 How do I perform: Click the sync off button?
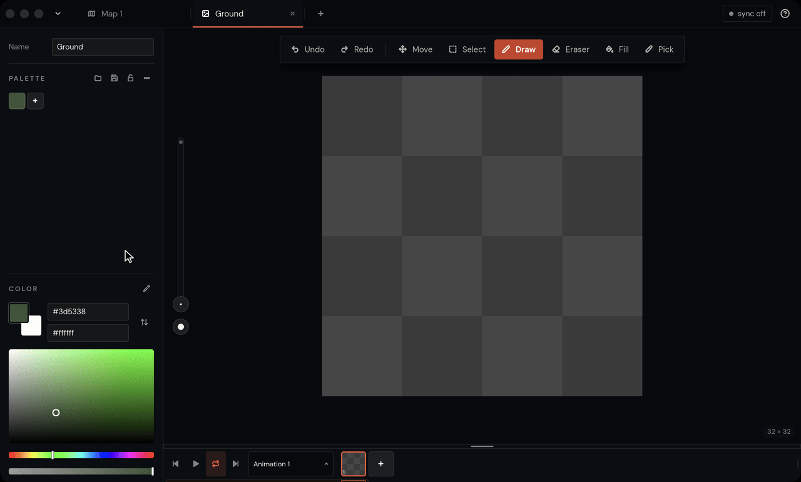pyautogui.click(x=747, y=14)
